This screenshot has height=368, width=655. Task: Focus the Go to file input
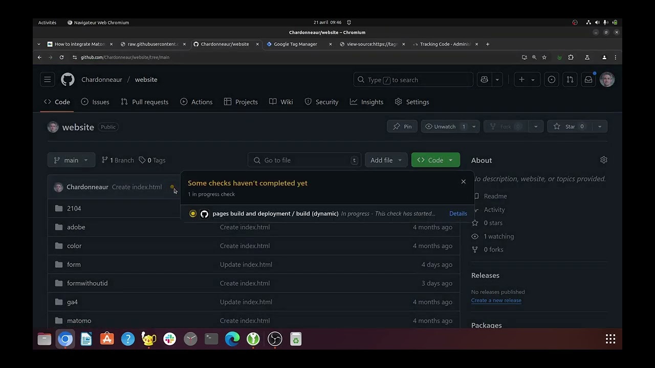click(x=304, y=160)
